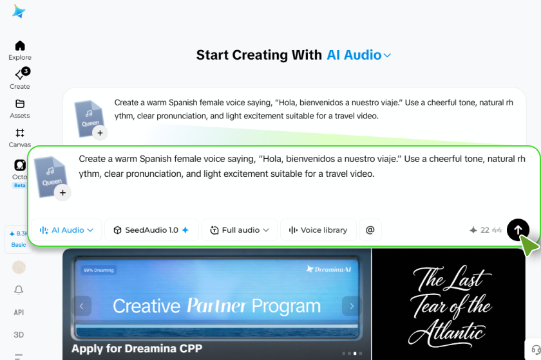Screen dimensions: 541x360
Task: Select the highlighted carousel pagination dot
Action: point(355,353)
